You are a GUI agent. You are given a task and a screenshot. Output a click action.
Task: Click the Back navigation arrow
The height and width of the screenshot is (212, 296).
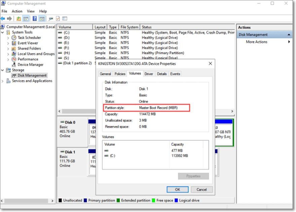pos(3,19)
